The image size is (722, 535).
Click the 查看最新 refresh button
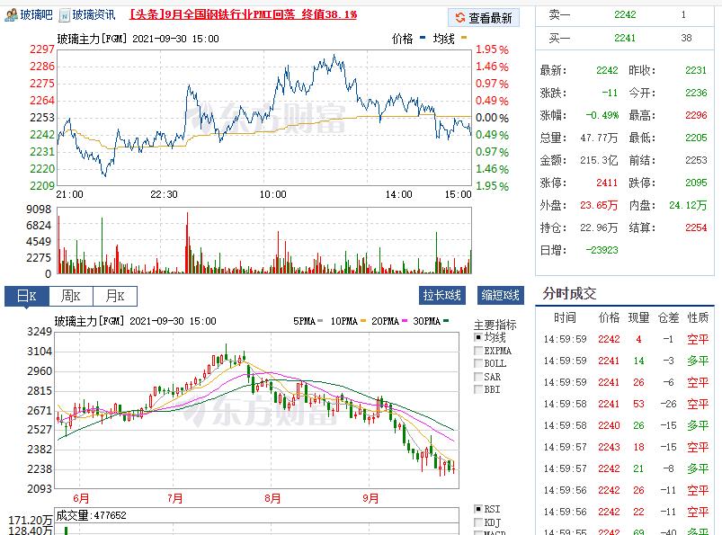484,18
